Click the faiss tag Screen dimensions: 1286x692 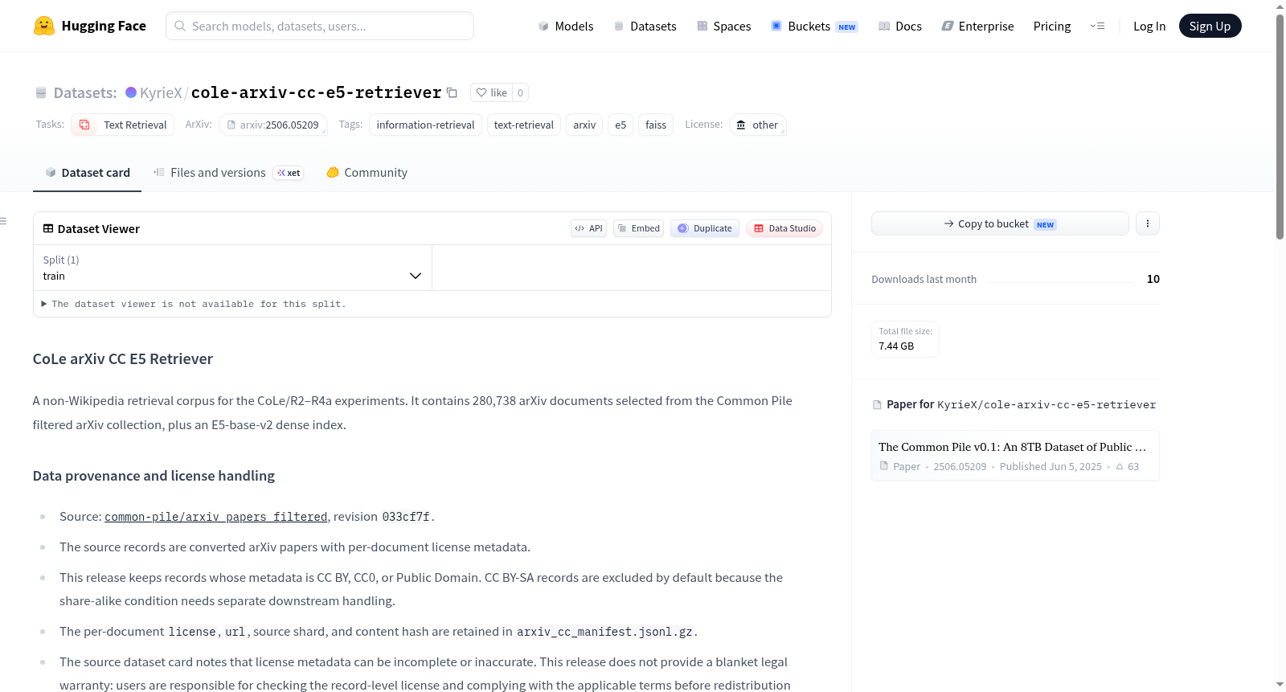coord(656,125)
